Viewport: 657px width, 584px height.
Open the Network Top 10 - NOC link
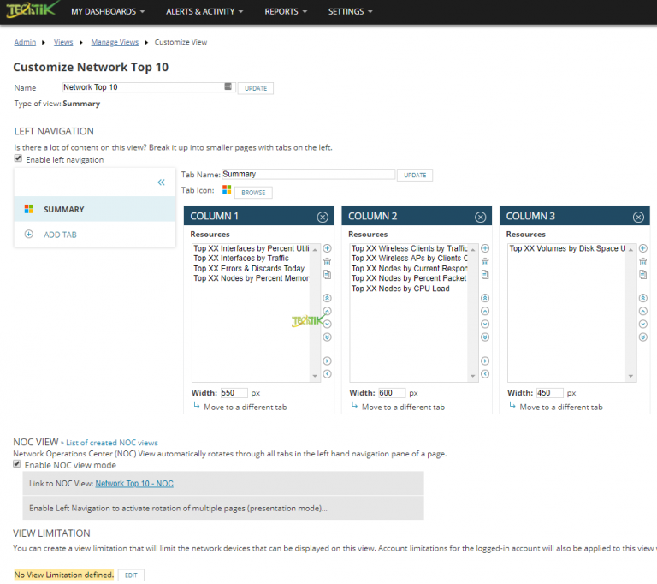[x=134, y=484]
